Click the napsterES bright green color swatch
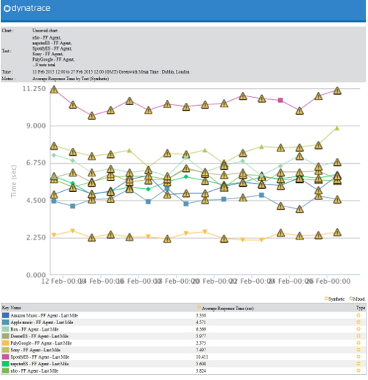The image size is (368, 380). [x=6, y=364]
